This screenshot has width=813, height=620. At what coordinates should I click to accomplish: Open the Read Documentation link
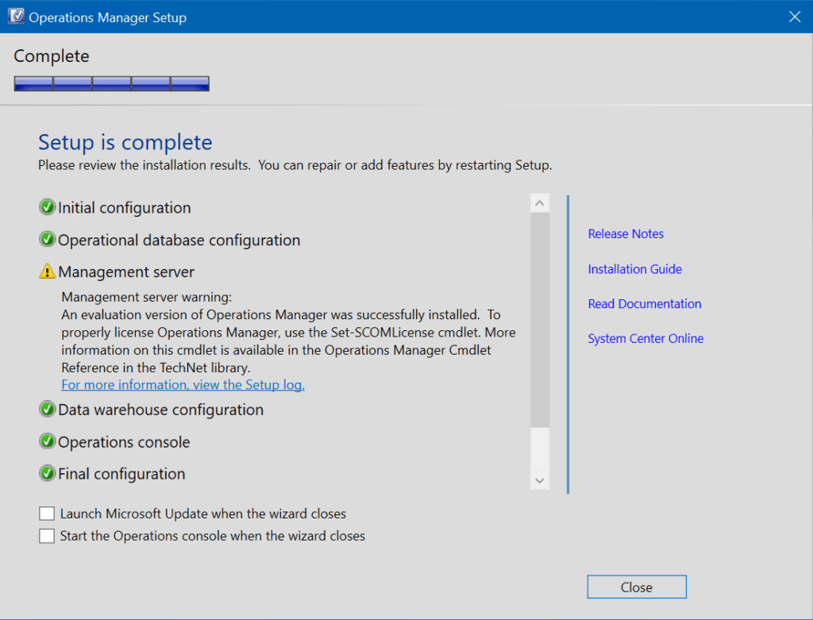click(645, 304)
